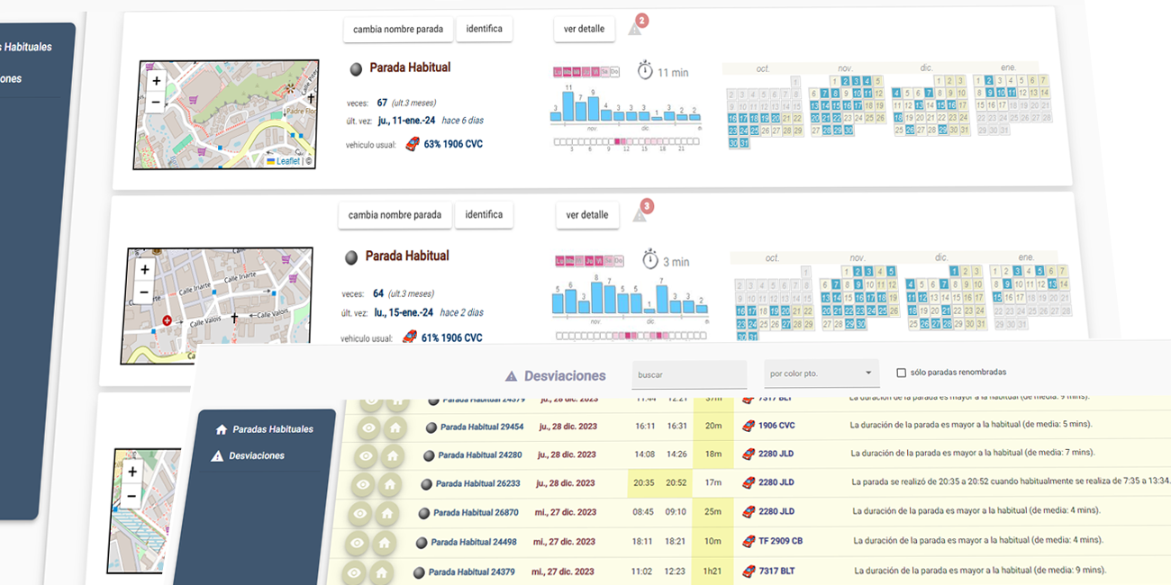The image size is (1171, 585).
Task: Click the stopwatch icon next to 11 min
Action: [645, 70]
